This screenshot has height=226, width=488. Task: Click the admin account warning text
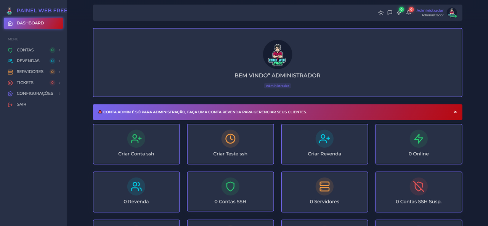click(205, 112)
